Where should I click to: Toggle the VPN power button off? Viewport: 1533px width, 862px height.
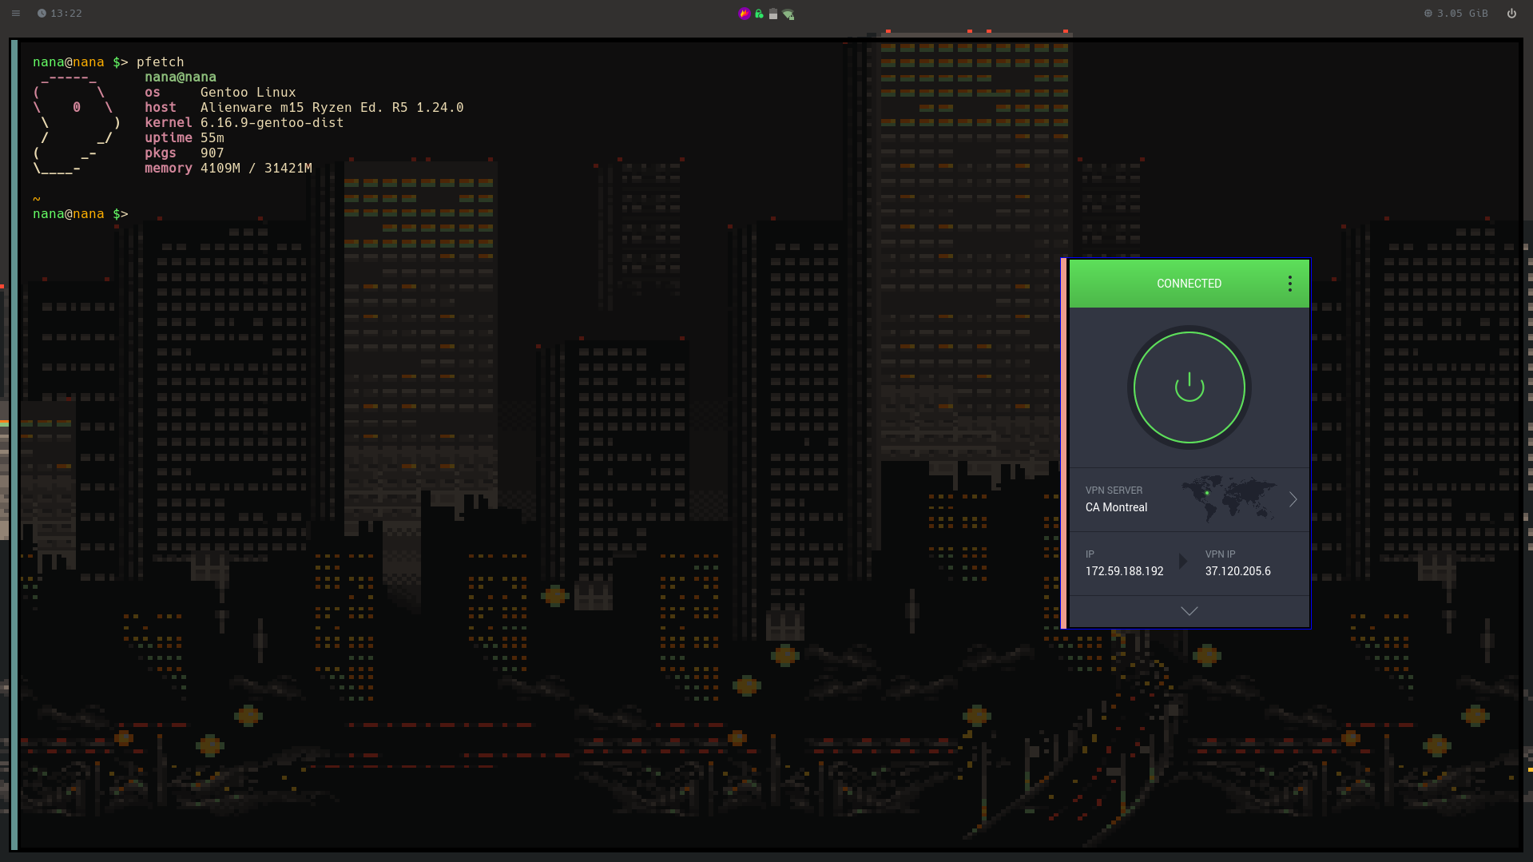1189,387
